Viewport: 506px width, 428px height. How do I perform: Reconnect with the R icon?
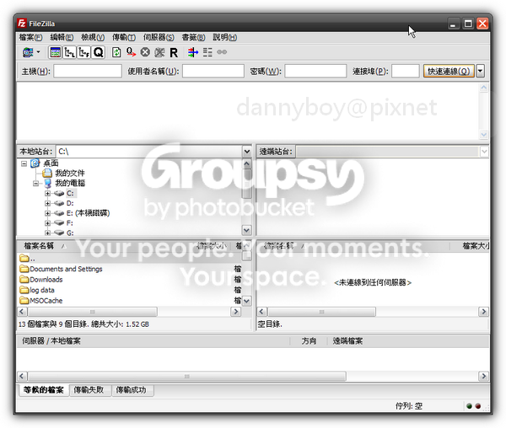click(x=174, y=52)
